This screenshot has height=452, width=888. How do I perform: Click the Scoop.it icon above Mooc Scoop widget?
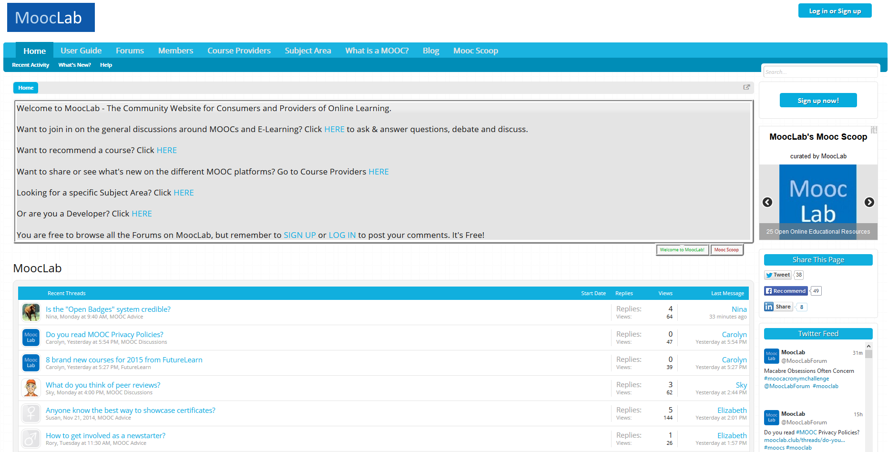pyautogui.click(x=874, y=130)
